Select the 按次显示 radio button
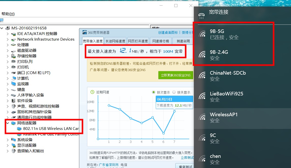This screenshot has height=168, width=291. 154,92
